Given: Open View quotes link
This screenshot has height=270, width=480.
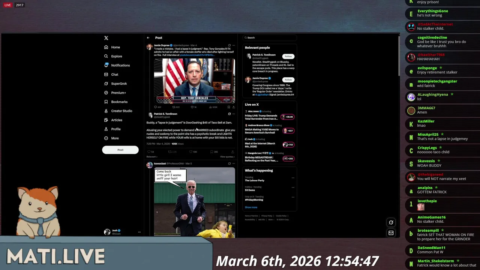Looking at the screenshot, I should [227, 157].
